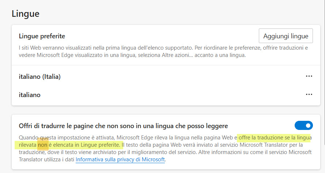Click the paragraph starting 'Quando questa impostazione'
This screenshot has height=173, width=325.
click(165, 149)
